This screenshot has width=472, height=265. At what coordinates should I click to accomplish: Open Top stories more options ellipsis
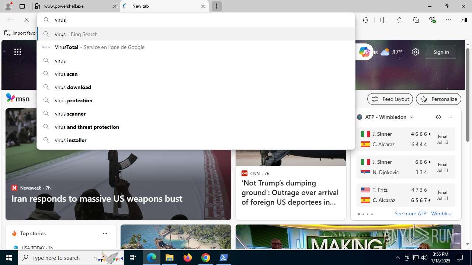point(105,233)
